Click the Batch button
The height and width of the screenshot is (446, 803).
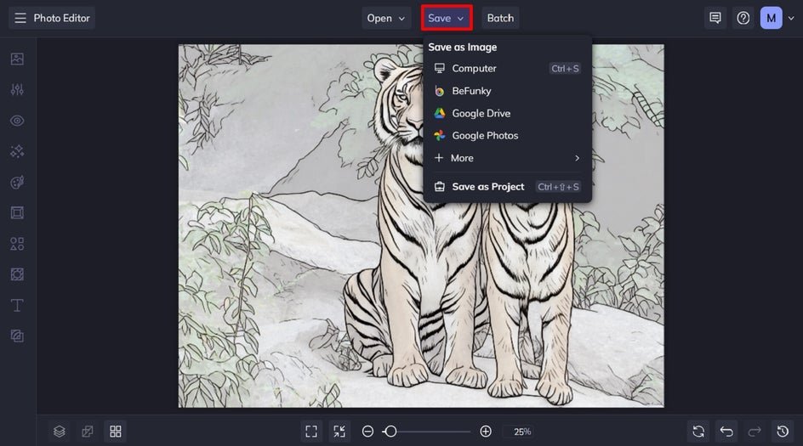(500, 19)
